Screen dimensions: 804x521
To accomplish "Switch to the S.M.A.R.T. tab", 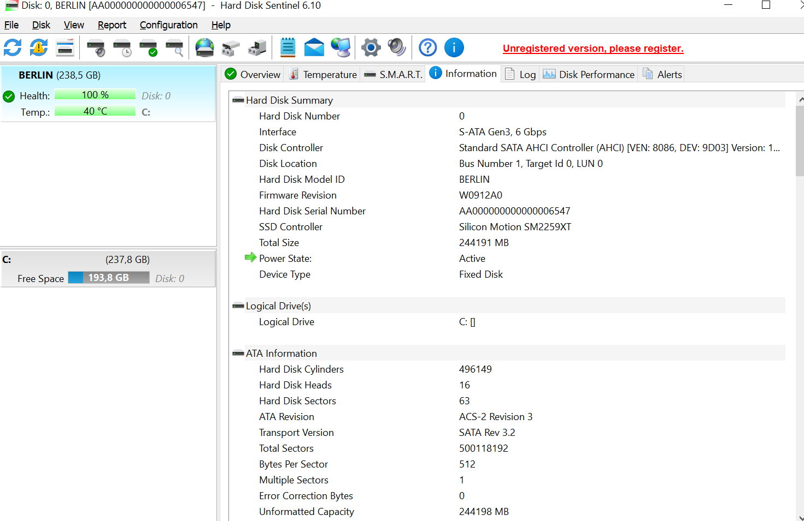I will [392, 74].
